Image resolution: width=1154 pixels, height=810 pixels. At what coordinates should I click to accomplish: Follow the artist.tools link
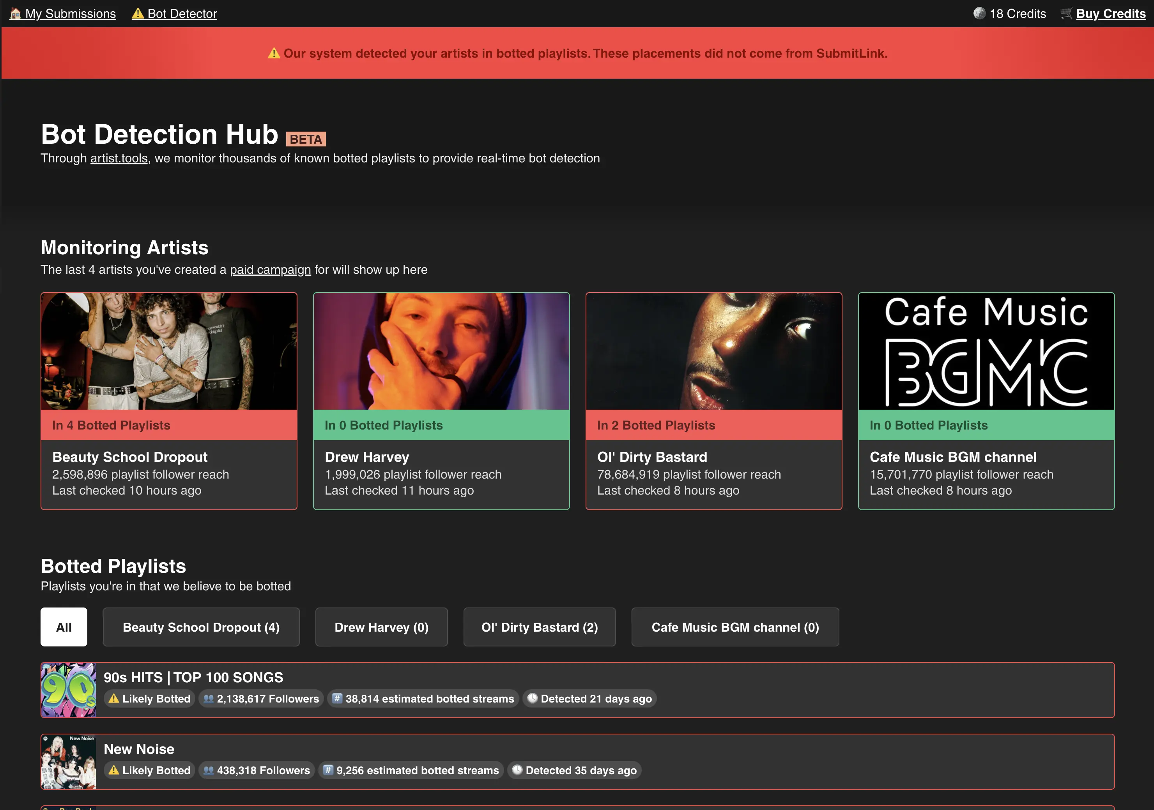coord(119,158)
